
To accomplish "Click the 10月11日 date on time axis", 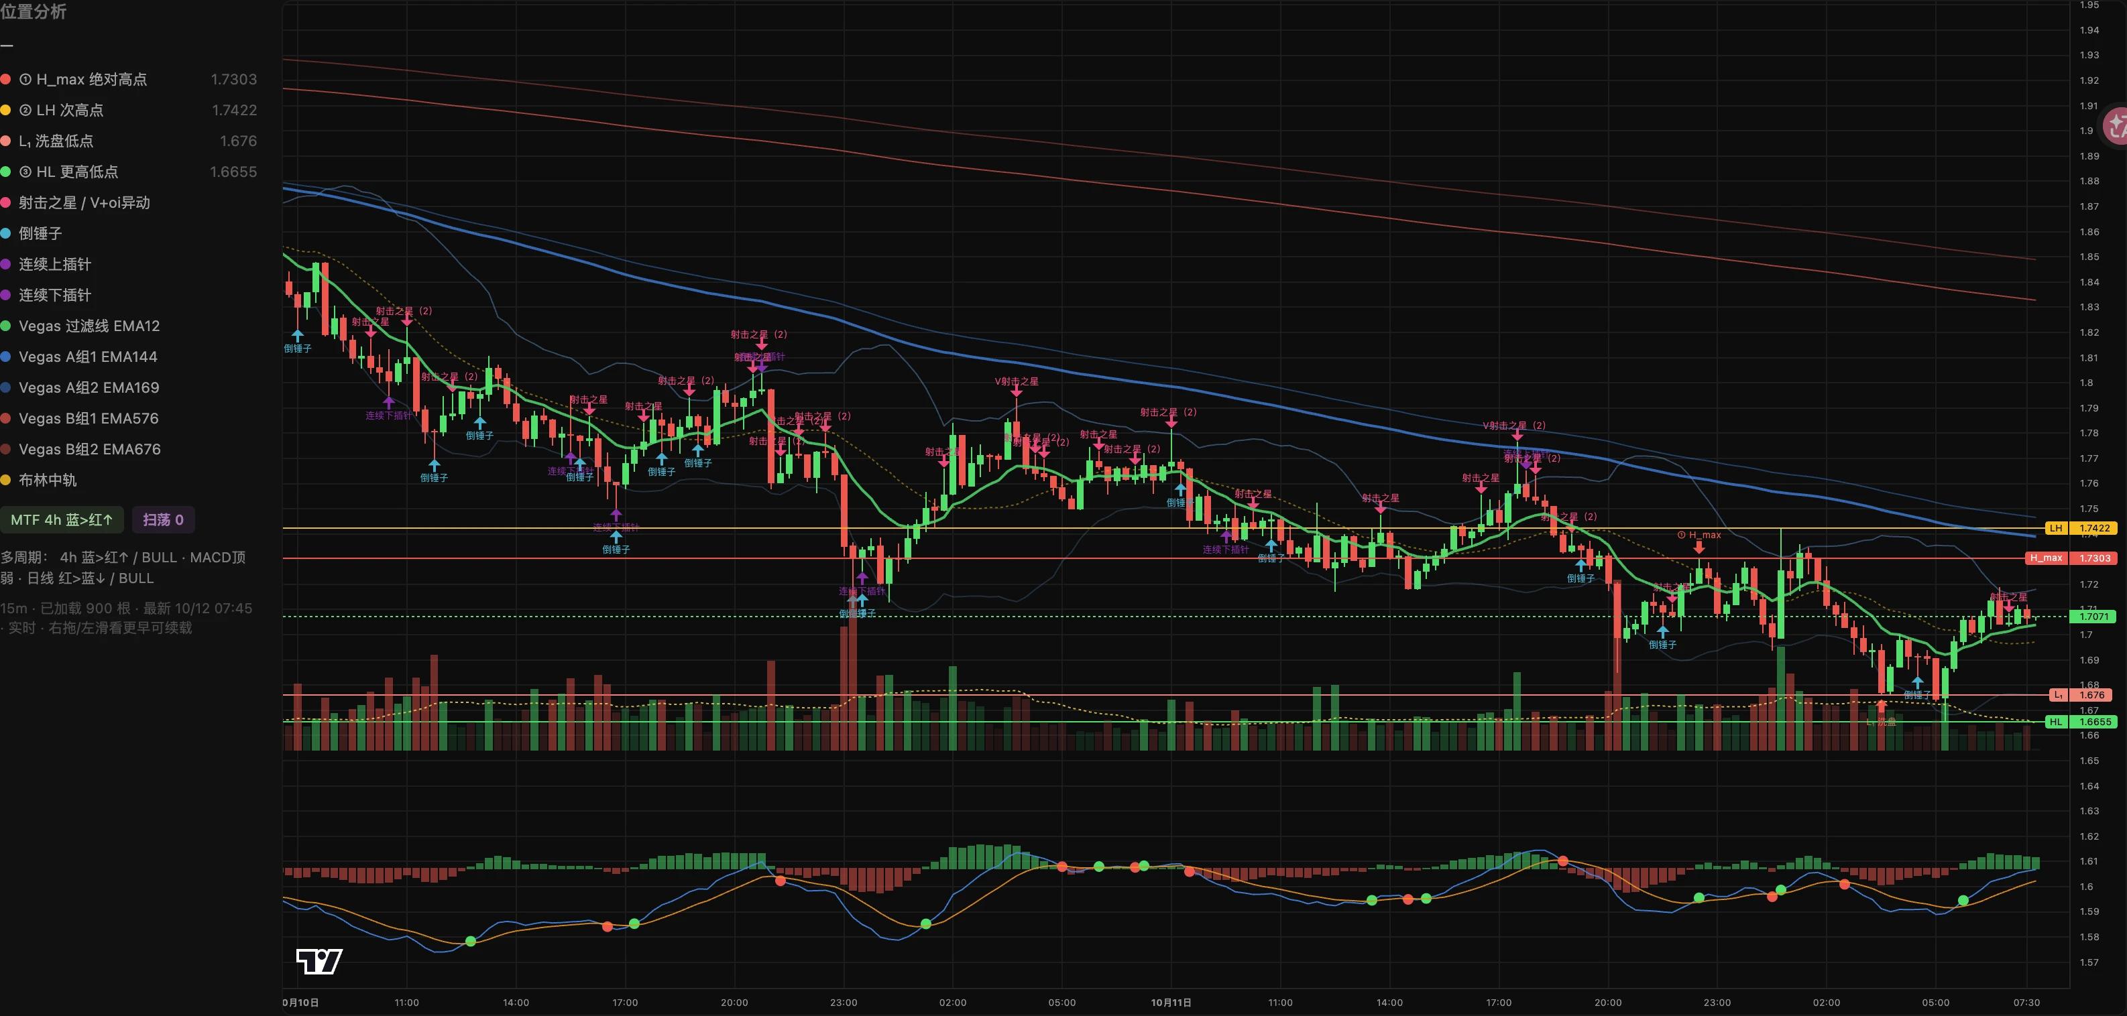I will pyautogui.click(x=1171, y=1003).
